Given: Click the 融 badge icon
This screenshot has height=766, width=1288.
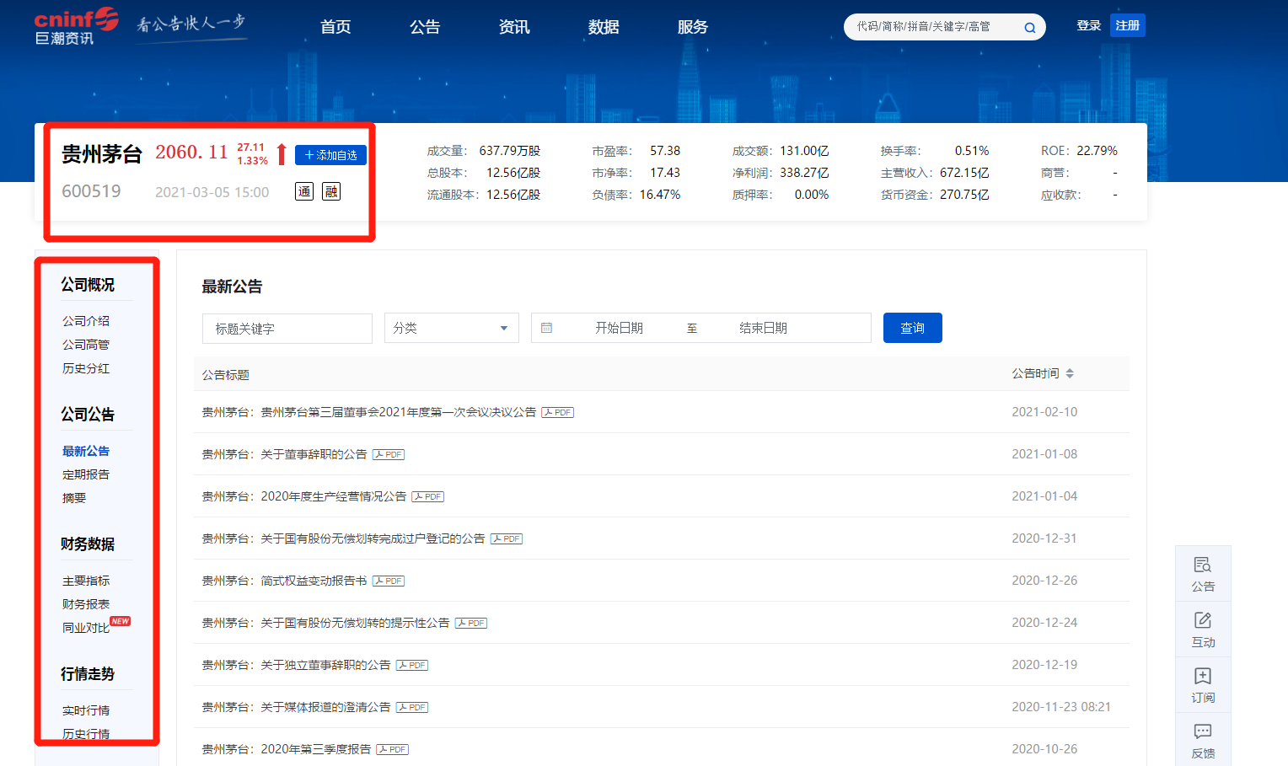Looking at the screenshot, I should click(x=331, y=191).
